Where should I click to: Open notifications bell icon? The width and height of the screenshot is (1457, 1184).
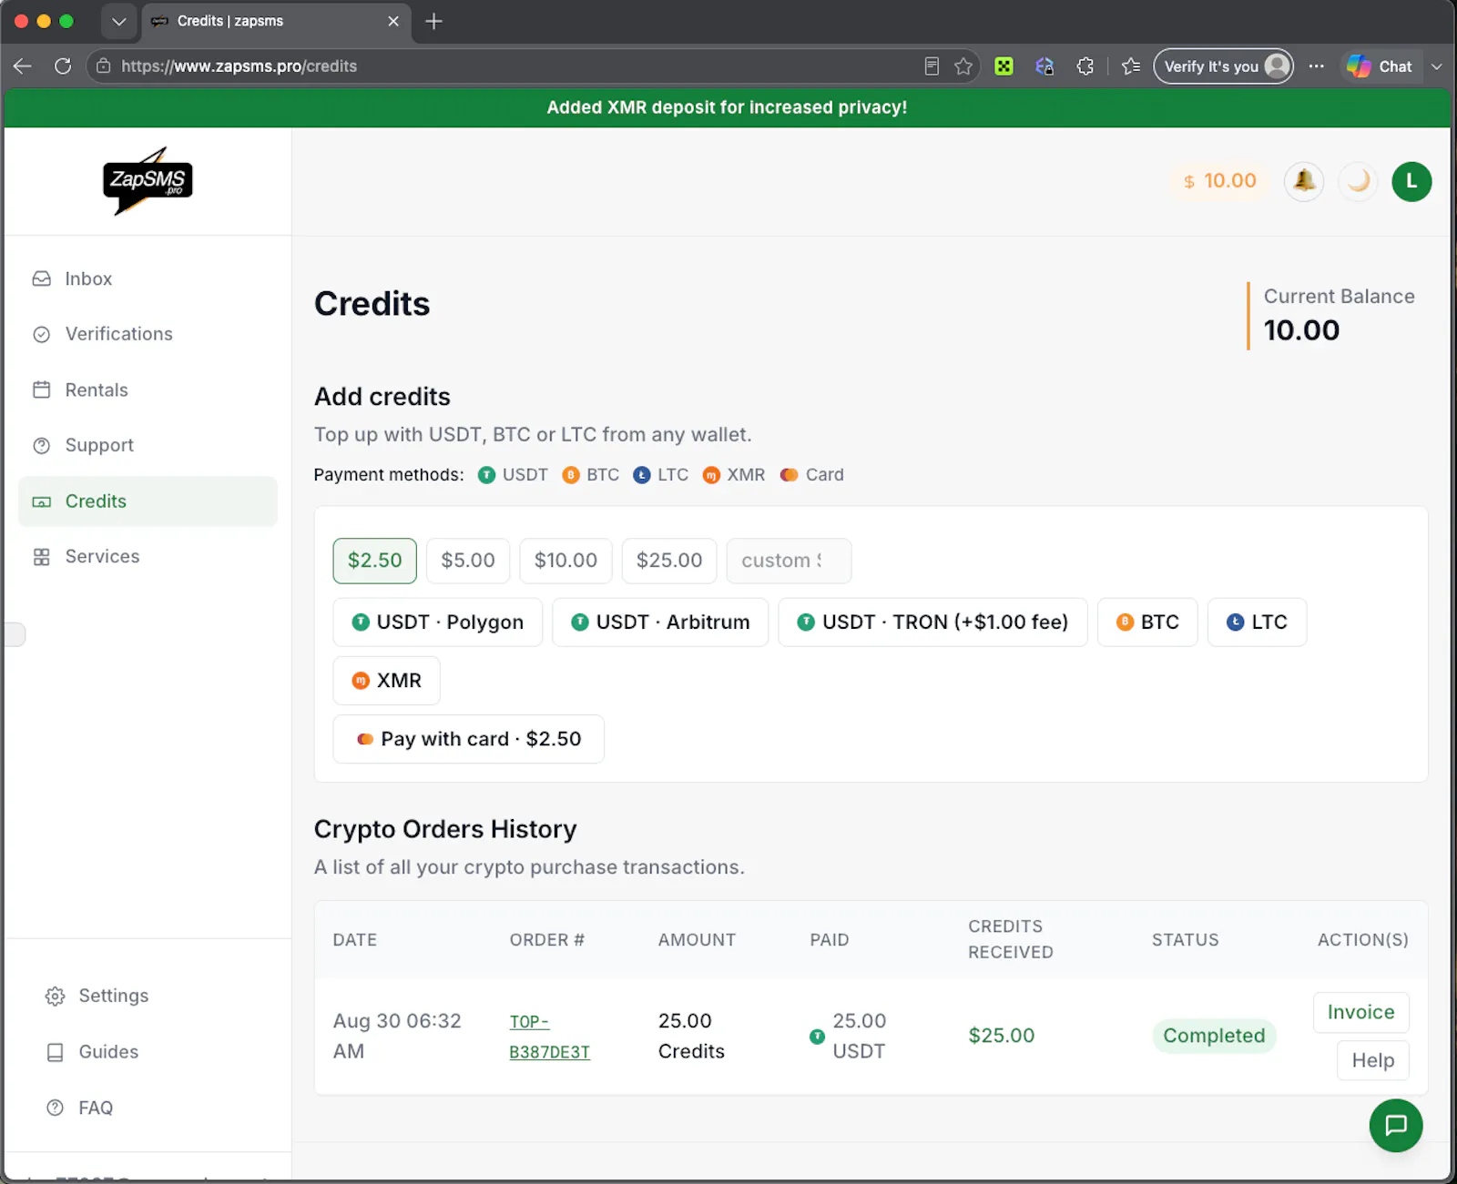click(1304, 181)
